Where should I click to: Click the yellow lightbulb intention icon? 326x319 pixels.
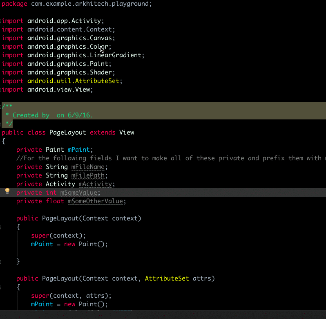[7, 191]
